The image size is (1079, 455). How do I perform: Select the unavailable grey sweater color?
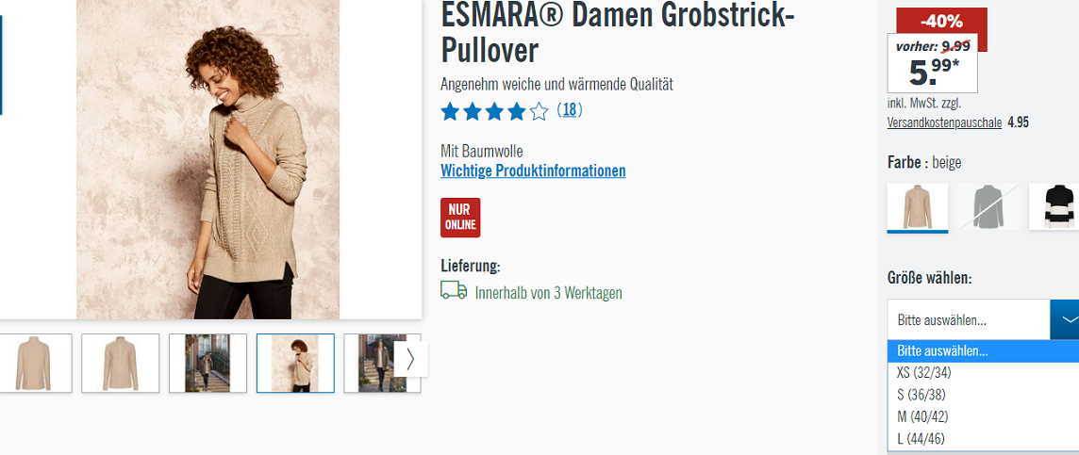988,206
